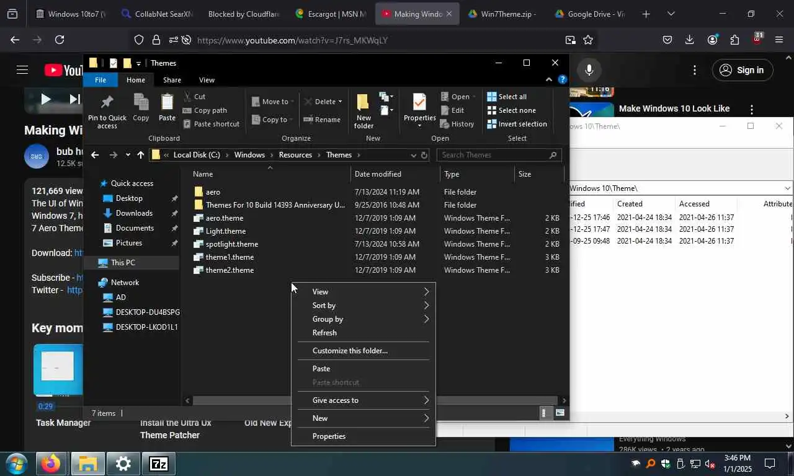Click Firefox reload page button
This screenshot has width=794, height=476.
60,40
